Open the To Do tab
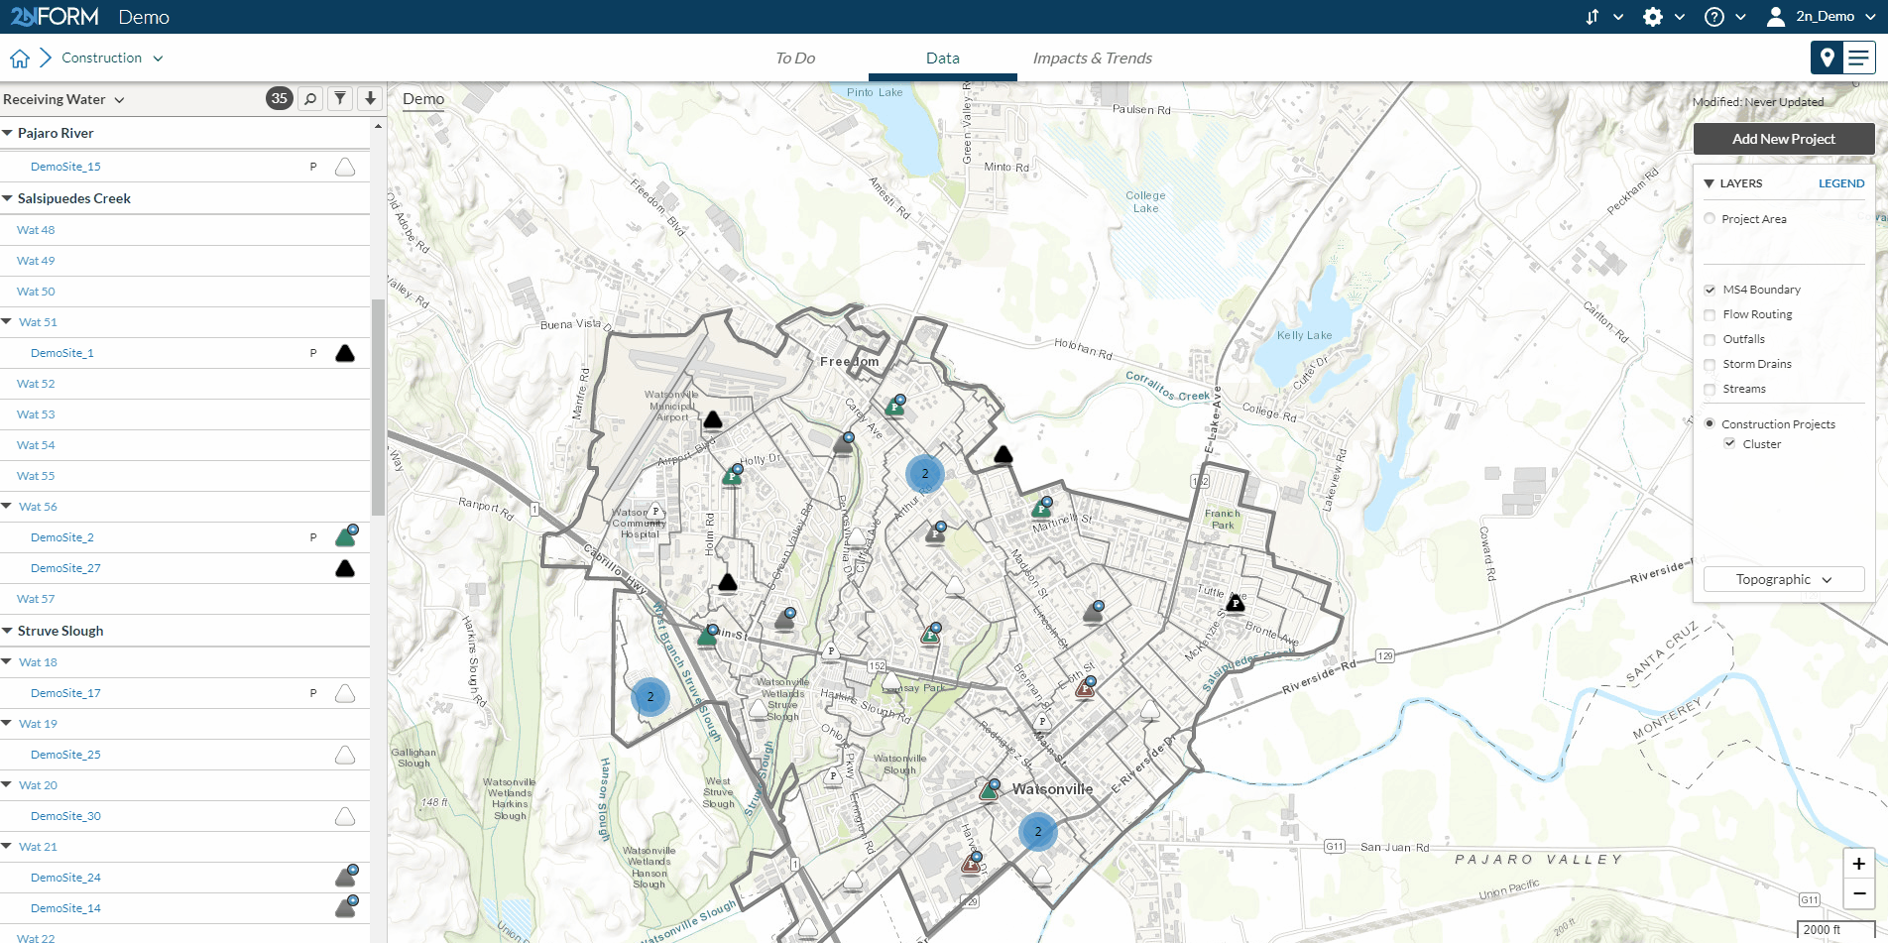 795,59
